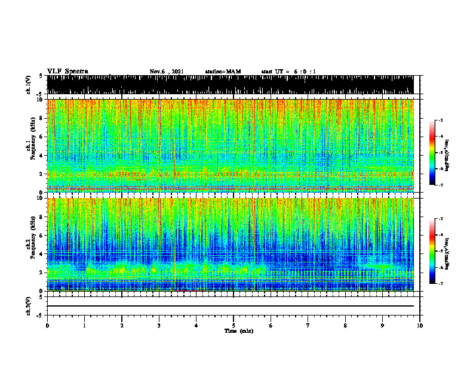Click the "5" tick on the time axis

pos(234,326)
